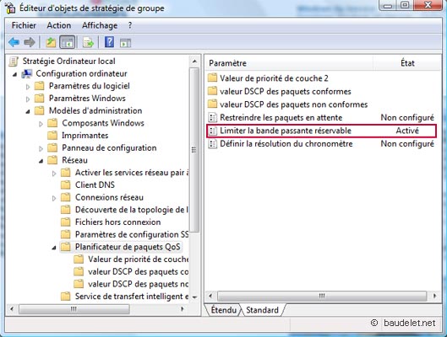The width and height of the screenshot is (447, 337).
Task: Click the Up one level folder icon
Action: pos(51,43)
